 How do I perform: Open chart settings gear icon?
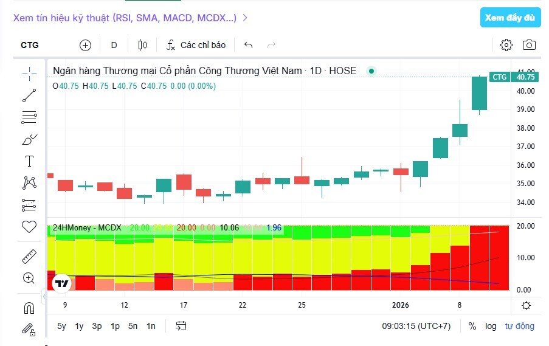tap(506, 45)
